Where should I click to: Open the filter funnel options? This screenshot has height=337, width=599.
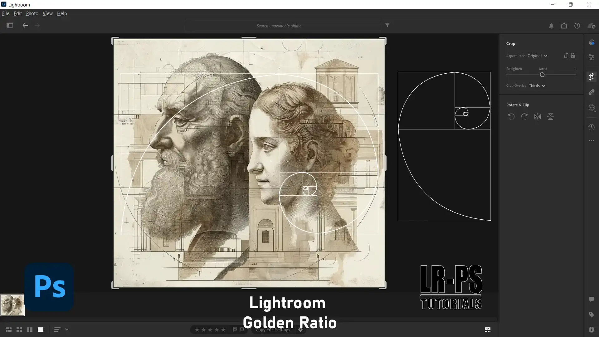point(387,25)
